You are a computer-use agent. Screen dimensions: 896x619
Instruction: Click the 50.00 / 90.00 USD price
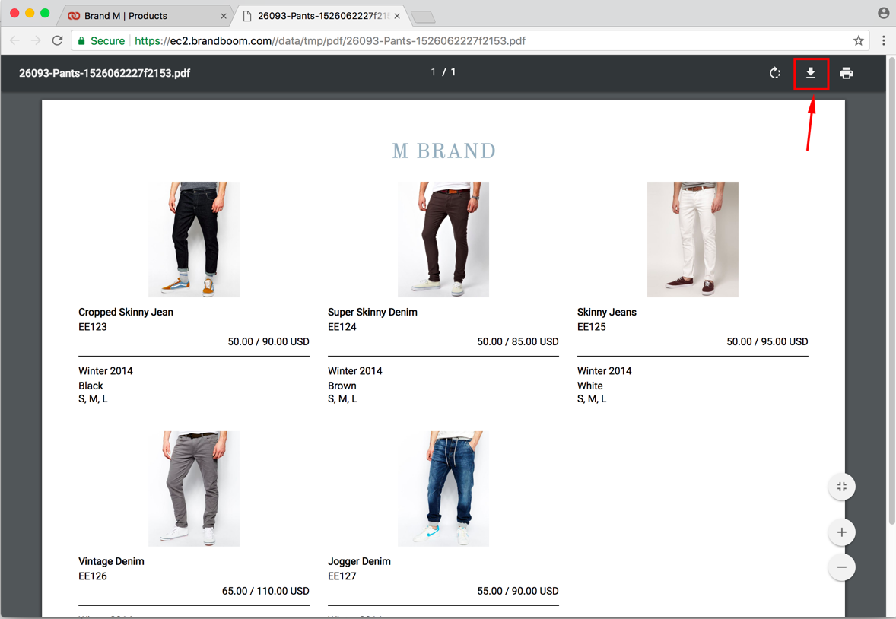click(x=268, y=341)
